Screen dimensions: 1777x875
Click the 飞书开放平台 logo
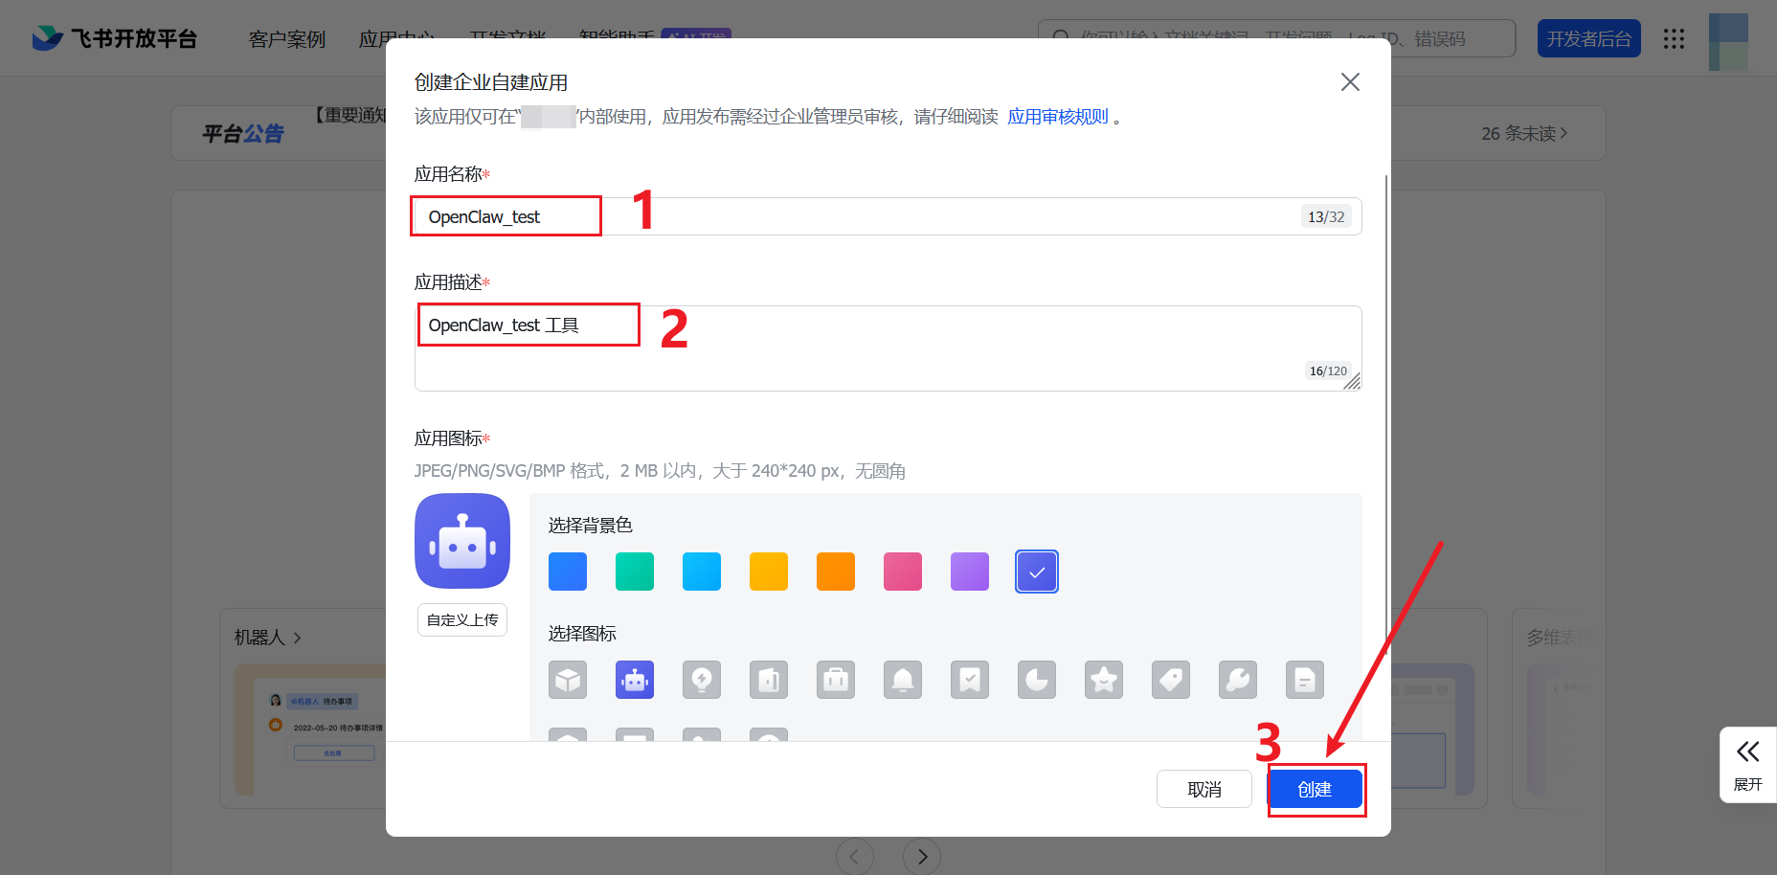coord(115,38)
